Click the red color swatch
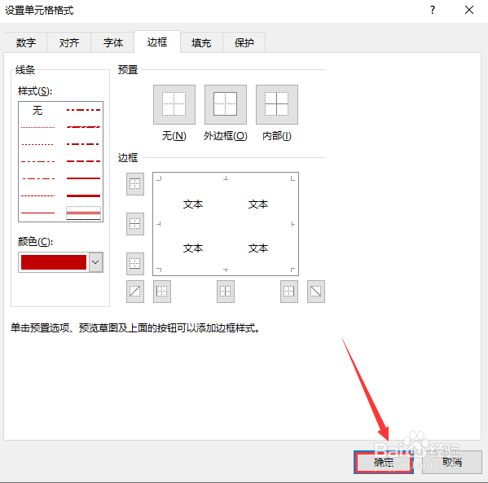Screen dimensions: 488x483 click(54, 262)
